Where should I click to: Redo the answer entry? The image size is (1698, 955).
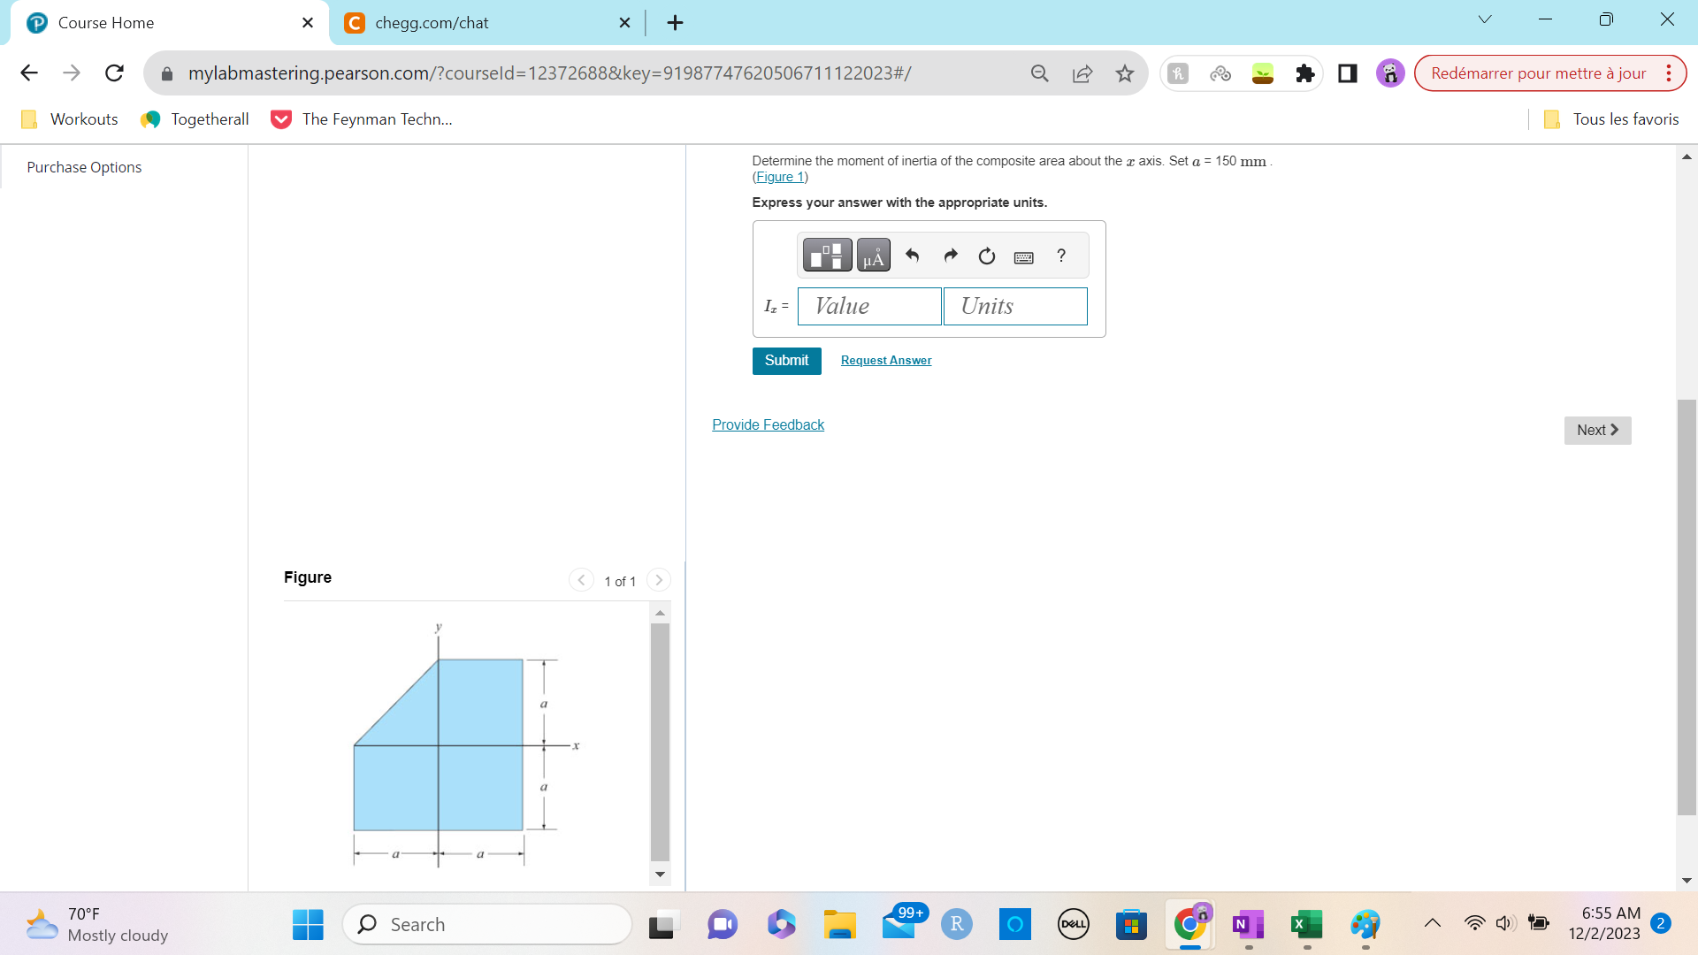[x=950, y=256]
